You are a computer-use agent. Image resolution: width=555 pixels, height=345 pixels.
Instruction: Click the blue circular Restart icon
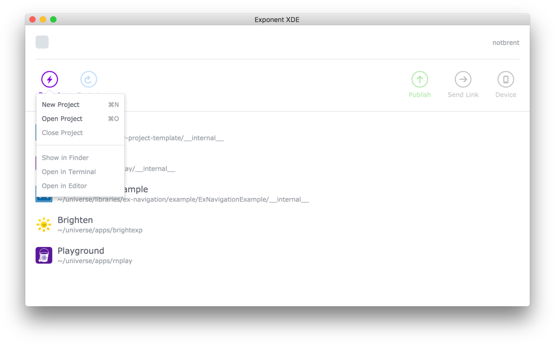(x=89, y=79)
